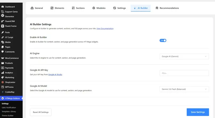Open the View Documentation link

tap(105, 29)
